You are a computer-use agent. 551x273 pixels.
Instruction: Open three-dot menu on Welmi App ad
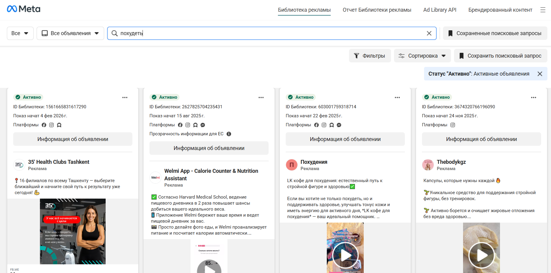tap(261, 97)
